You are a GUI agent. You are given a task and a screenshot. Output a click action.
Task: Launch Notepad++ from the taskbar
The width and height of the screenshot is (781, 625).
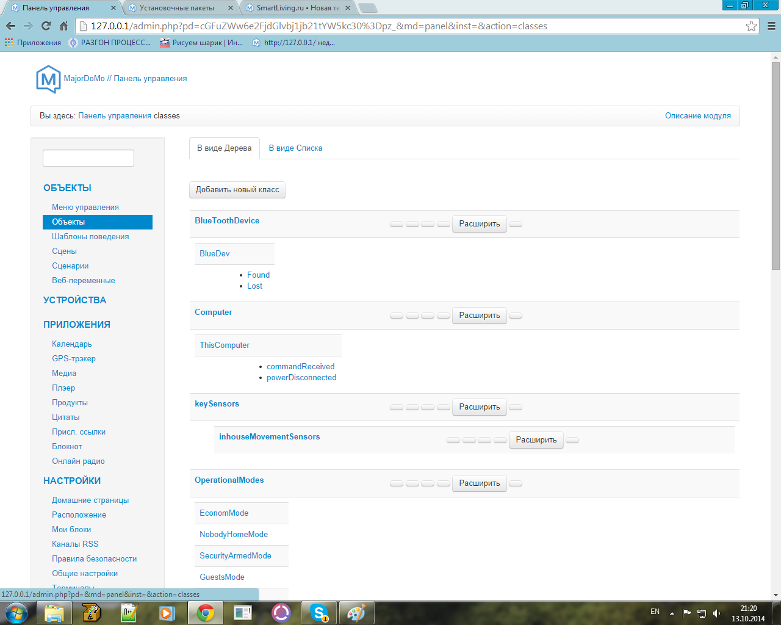(129, 612)
